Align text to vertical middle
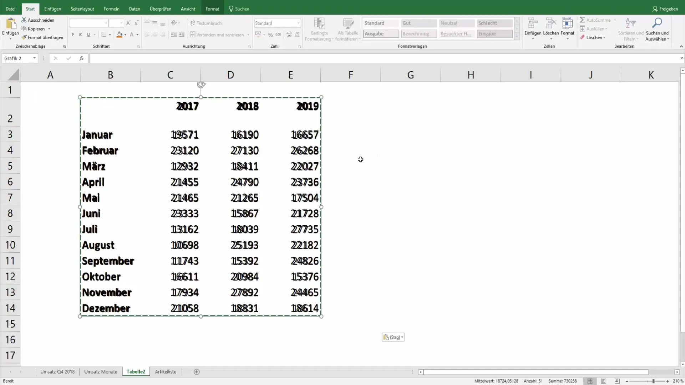Screen dimensions: 685x385 pyautogui.click(x=155, y=23)
